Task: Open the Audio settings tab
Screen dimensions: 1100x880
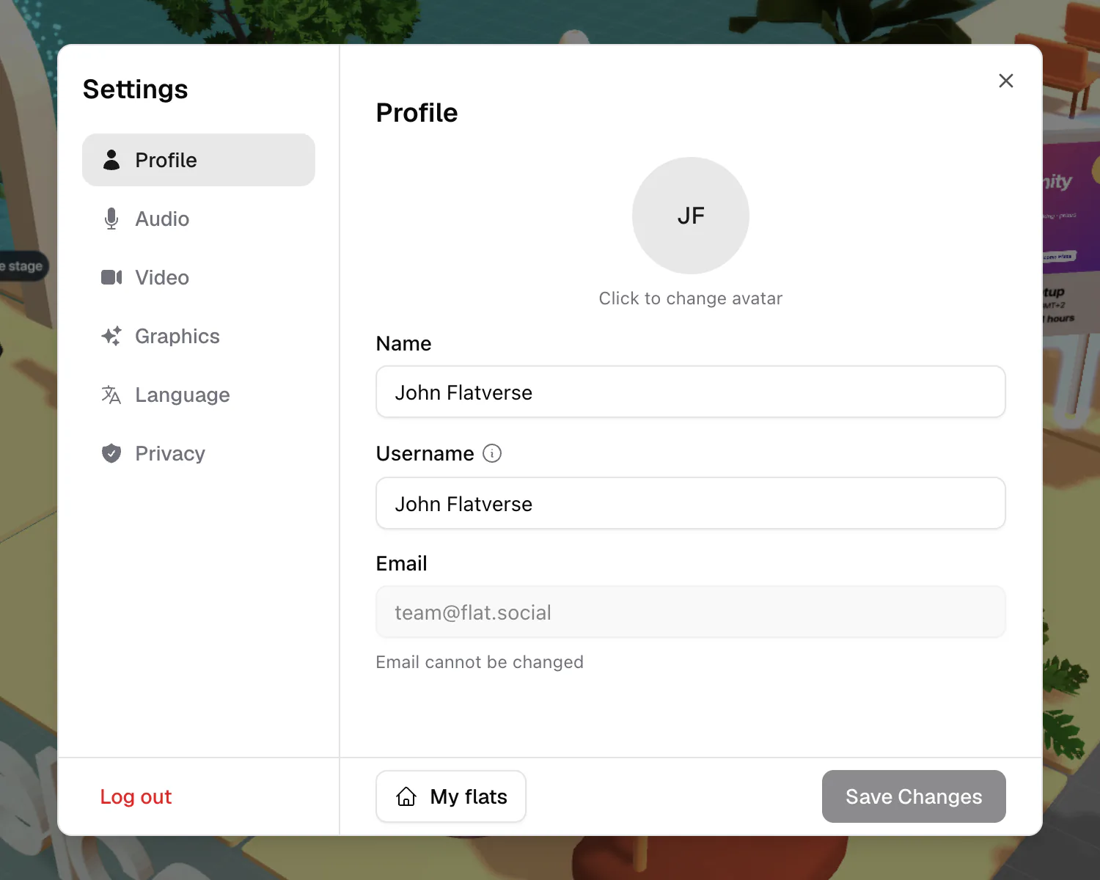Action: (199, 219)
